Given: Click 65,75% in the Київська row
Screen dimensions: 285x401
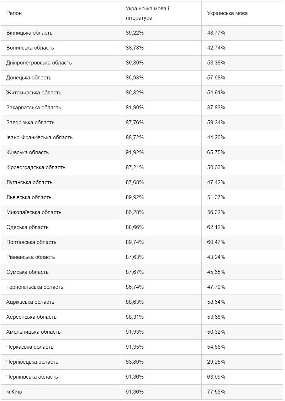Looking at the screenshot, I should (216, 152).
